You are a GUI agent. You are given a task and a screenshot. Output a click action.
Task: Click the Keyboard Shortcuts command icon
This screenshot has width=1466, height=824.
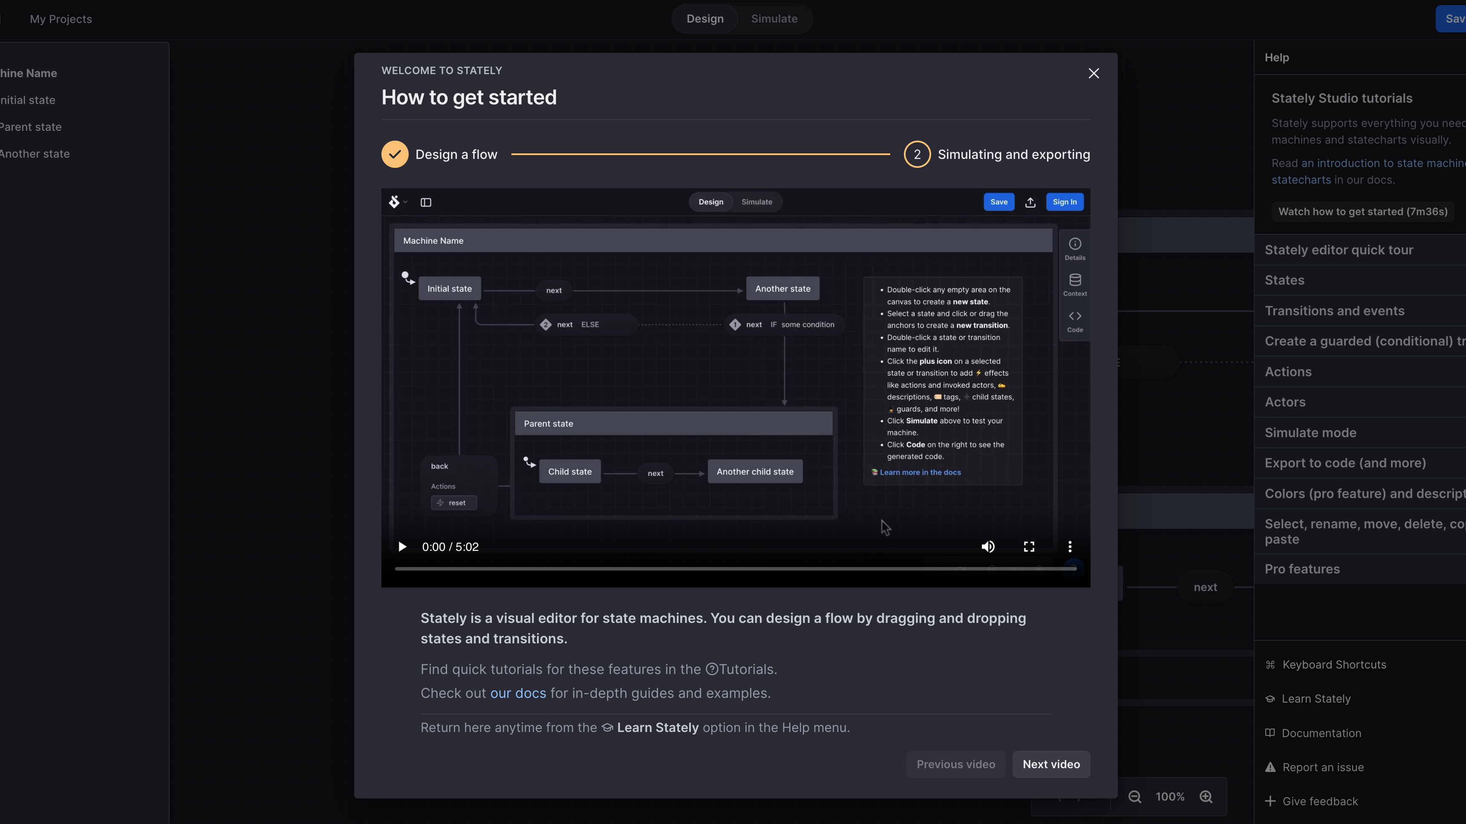pyautogui.click(x=1270, y=664)
